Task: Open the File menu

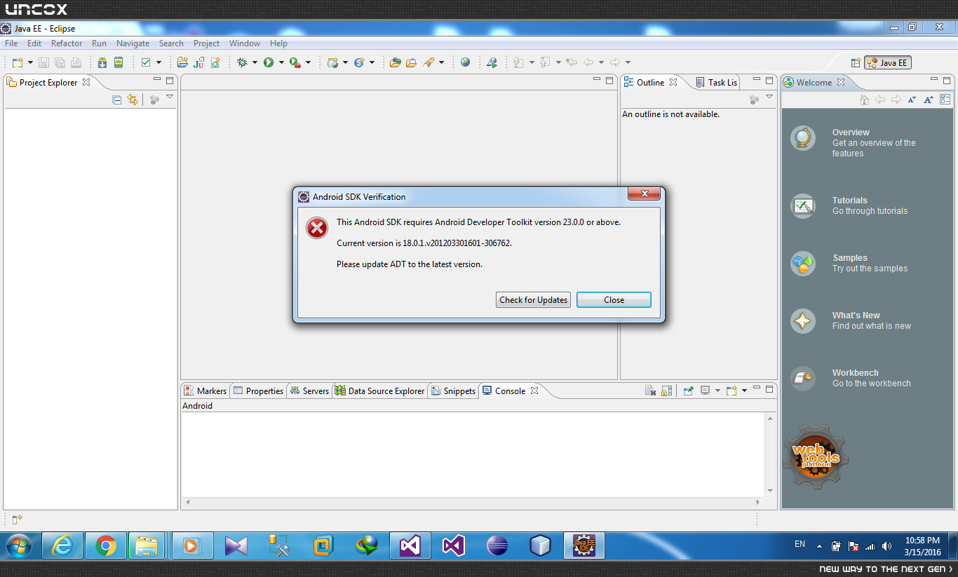Action: pos(11,43)
